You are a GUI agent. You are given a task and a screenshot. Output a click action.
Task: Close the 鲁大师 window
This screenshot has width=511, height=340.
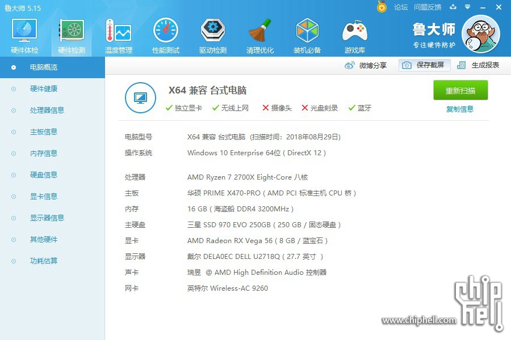coord(499,7)
